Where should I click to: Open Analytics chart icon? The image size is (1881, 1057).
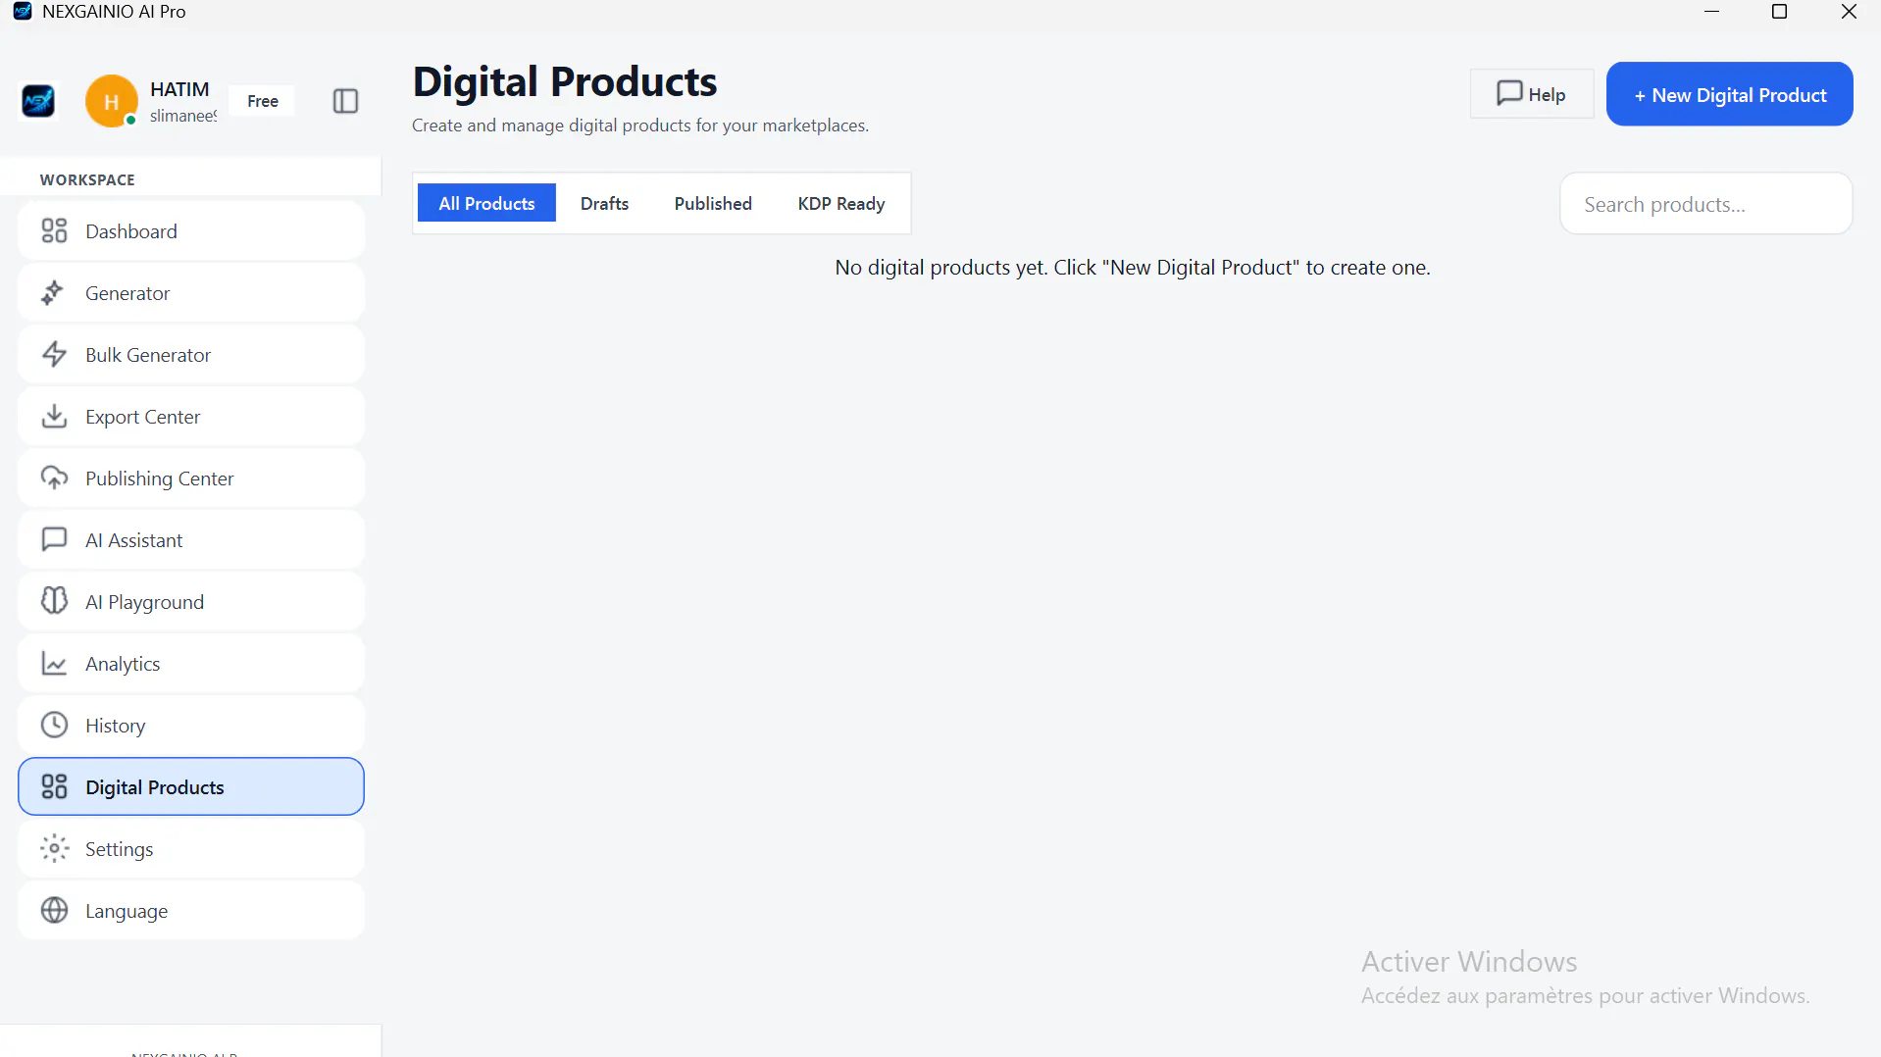tap(54, 664)
